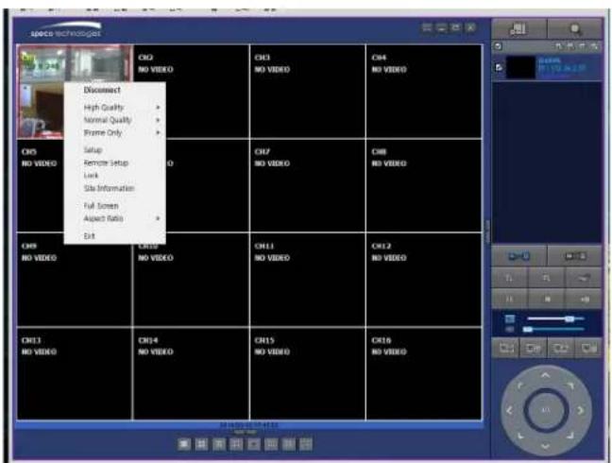Expand the Aspect Ratio submenu

click(x=115, y=218)
